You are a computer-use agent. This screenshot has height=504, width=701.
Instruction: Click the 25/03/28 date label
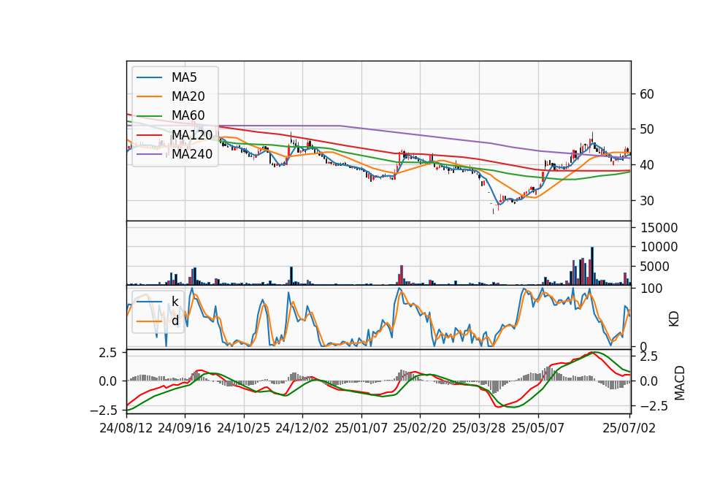(x=479, y=428)
